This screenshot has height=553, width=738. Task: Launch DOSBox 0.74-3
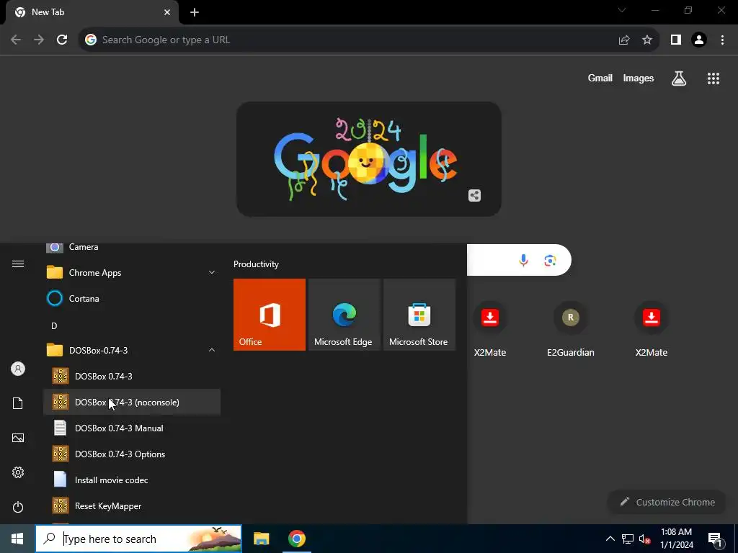(132, 376)
